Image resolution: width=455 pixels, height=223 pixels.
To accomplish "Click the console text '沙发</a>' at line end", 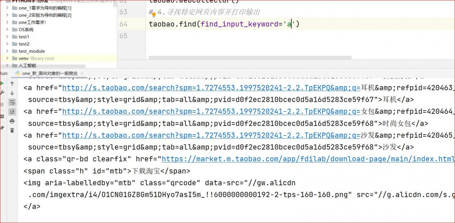I will tap(398, 147).
